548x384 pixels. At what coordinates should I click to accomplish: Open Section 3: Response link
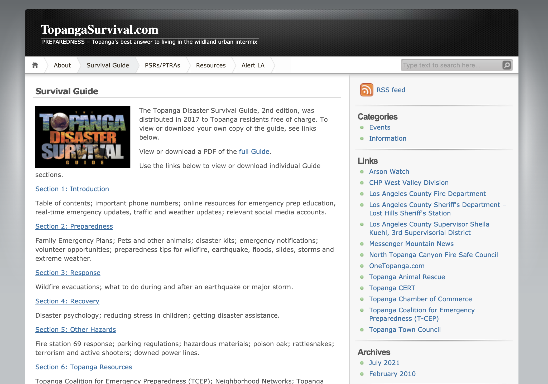[x=68, y=273]
